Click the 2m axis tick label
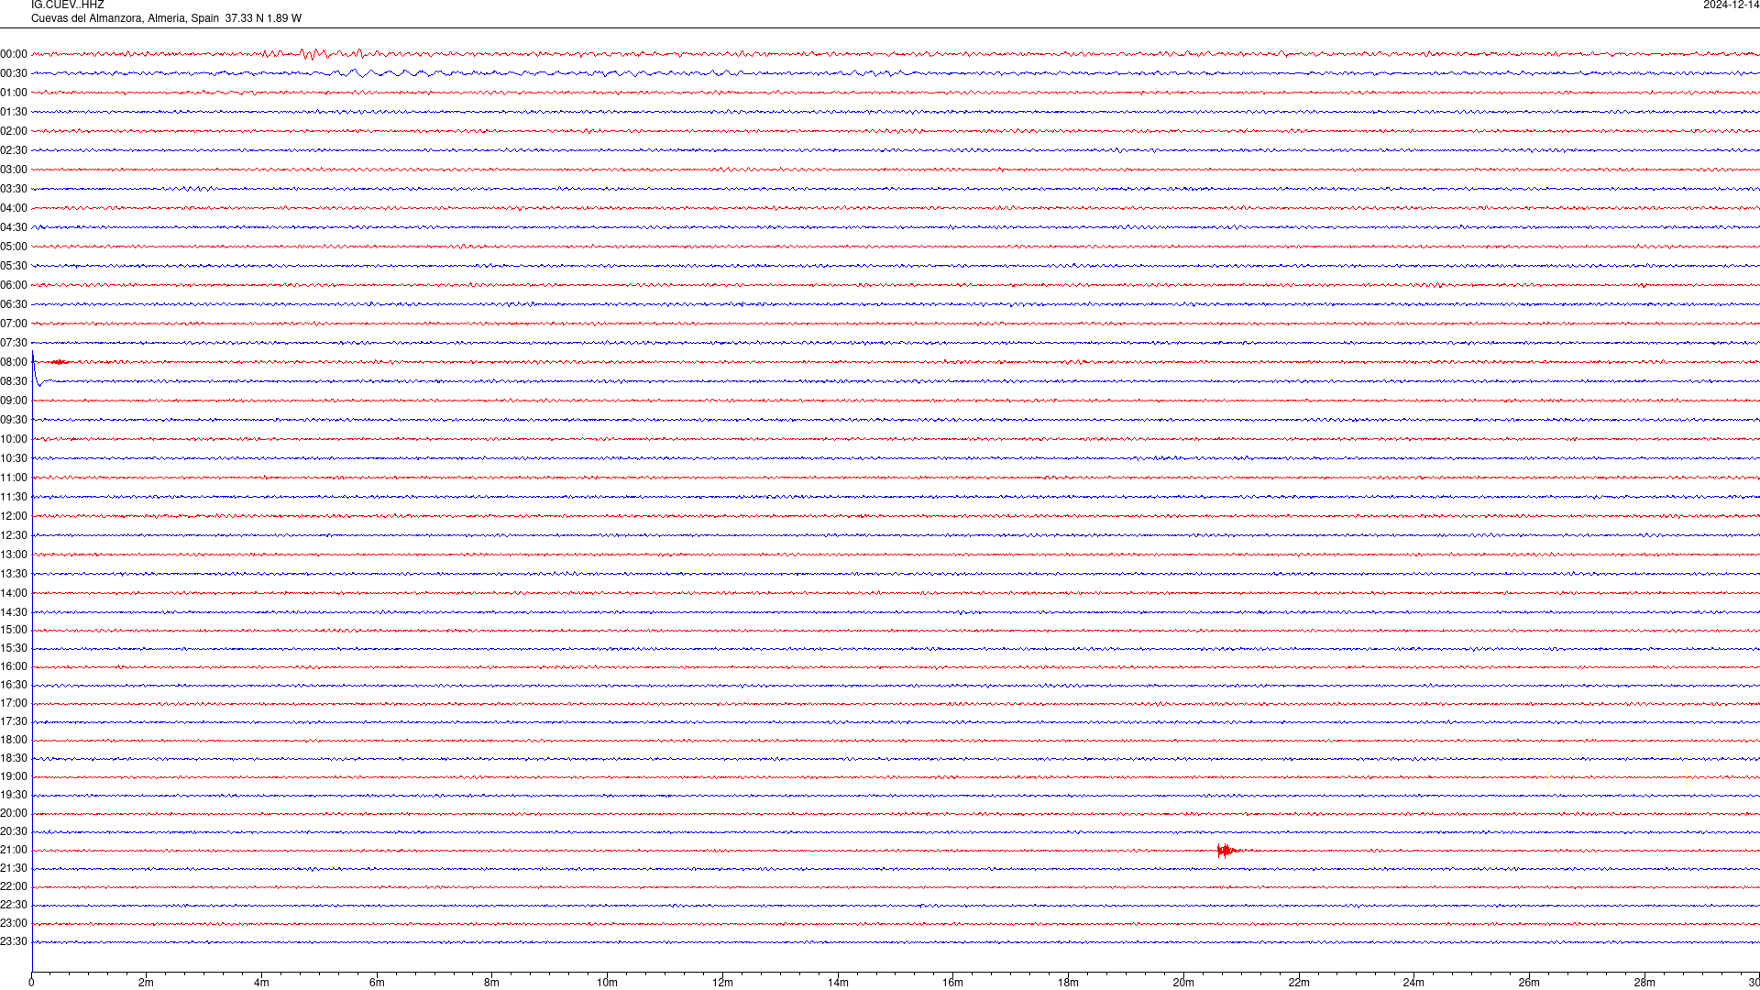The height and width of the screenshot is (990, 1760). click(x=146, y=983)
